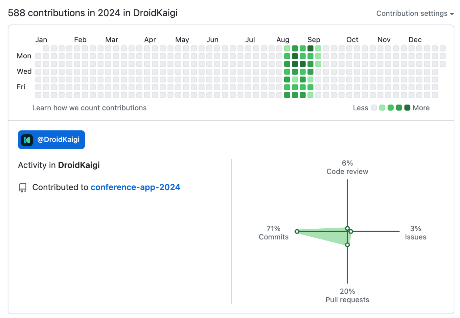Click the More legend label

pos(421,108)
